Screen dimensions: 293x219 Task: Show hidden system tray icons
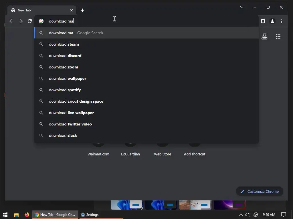point(241,214)
